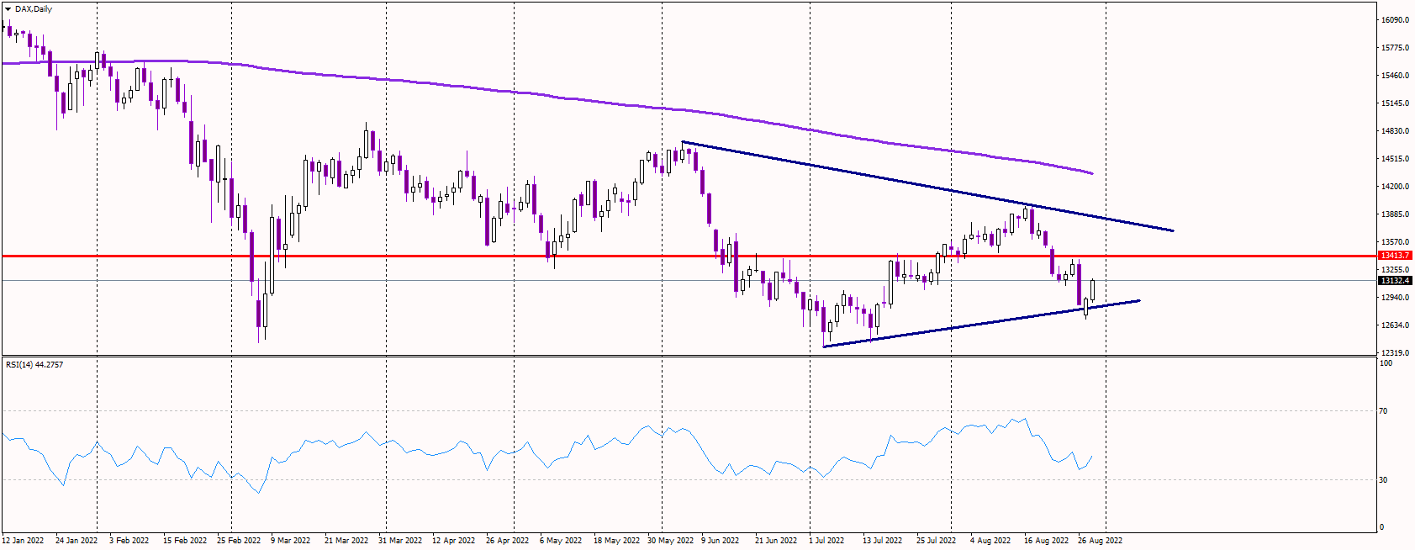Click the 4 Aug 2022 date label
The image size is (1415, 550).
pos(990,541)
